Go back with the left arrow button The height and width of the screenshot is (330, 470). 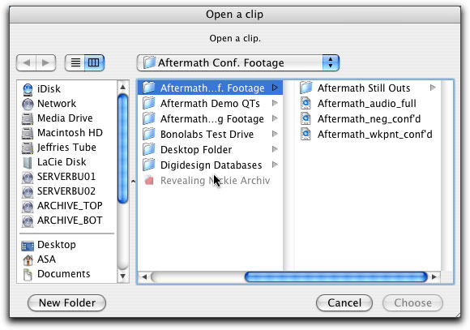coord(27,62)
